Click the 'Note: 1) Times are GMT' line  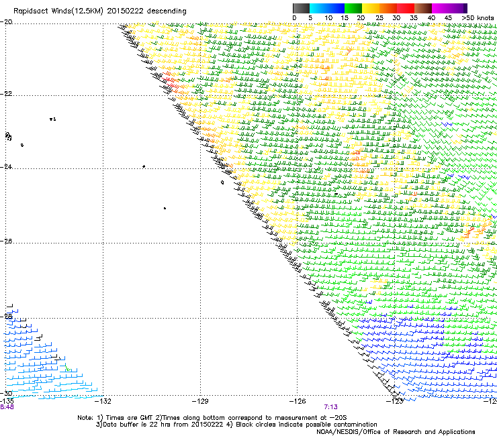pos(212,418)
